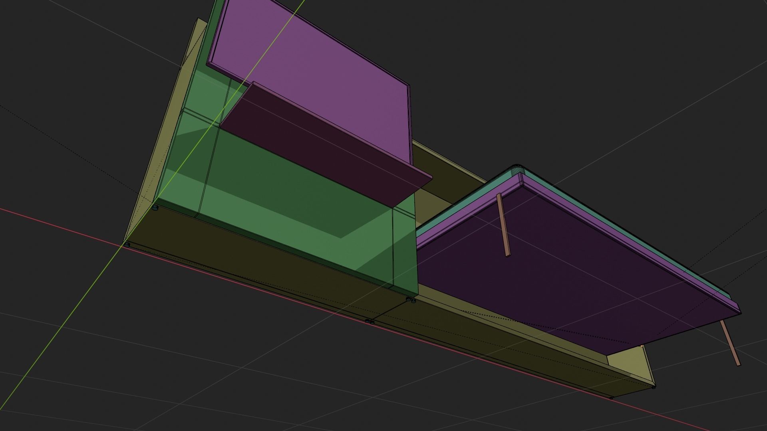The height and width of the screenshot is (431, 767).
Task: Click the small orange point near table corner
Action: coord(642,346)
